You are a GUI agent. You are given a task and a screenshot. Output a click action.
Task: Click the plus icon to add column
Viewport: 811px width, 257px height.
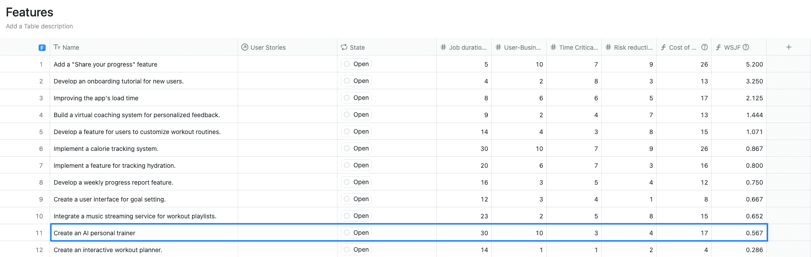click(788, 47)
